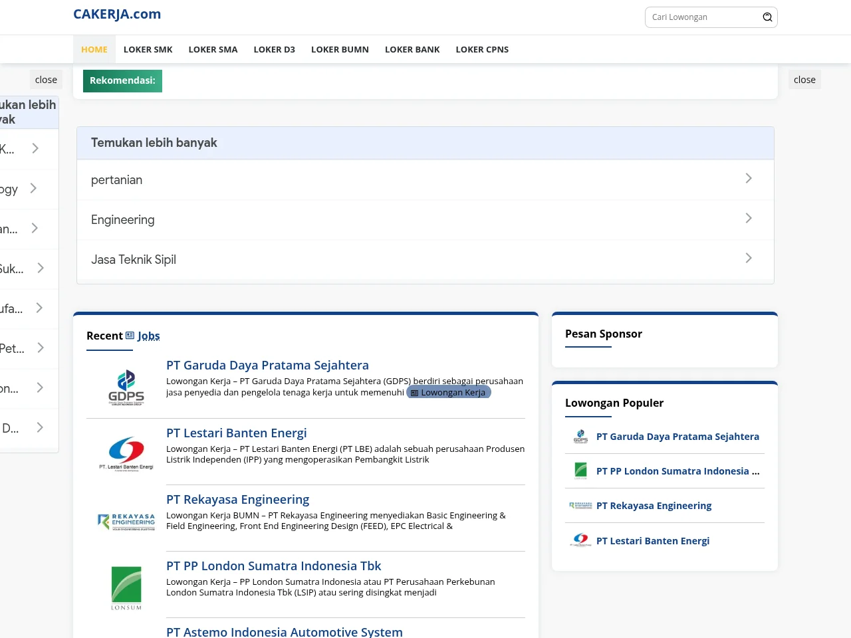851x638 pixels.
Task: Open the LOKER SMK menu
Action: (148, 49)
